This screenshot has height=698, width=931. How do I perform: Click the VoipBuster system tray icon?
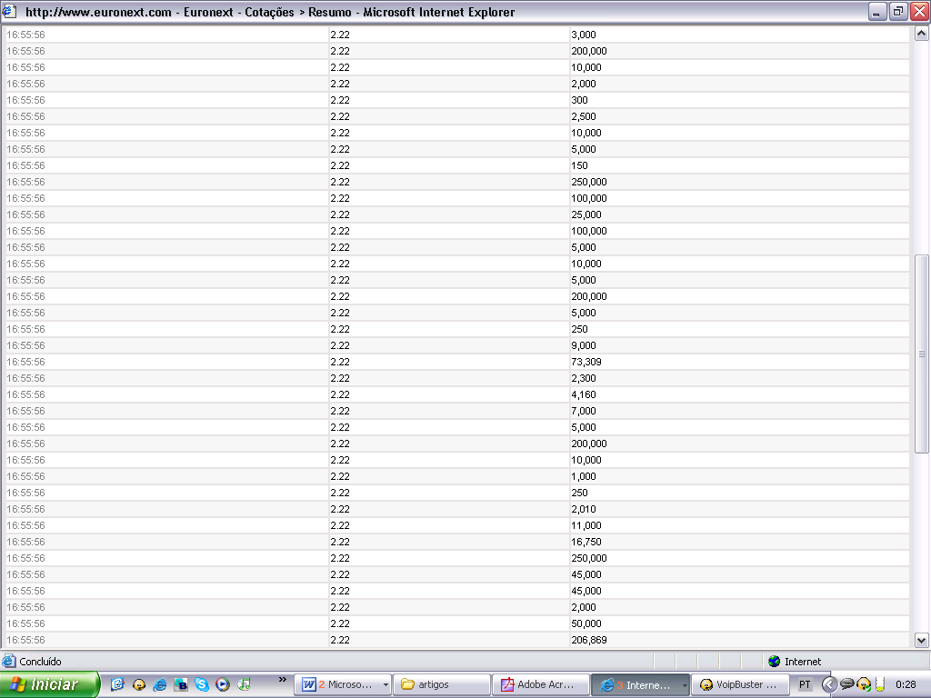tap(864, 684)
